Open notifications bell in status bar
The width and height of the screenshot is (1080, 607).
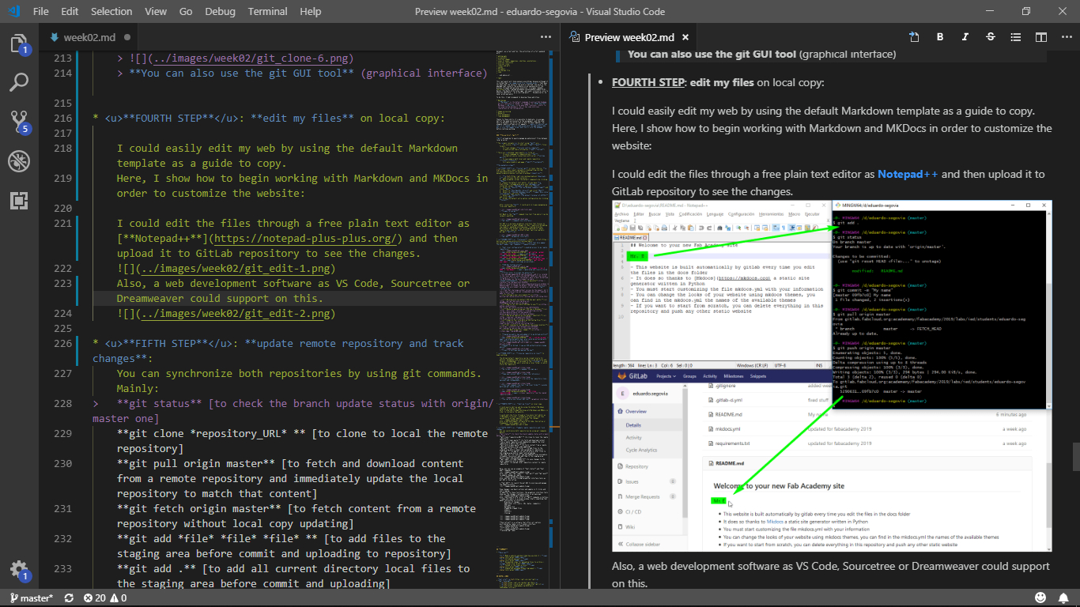pyautogui.click(x=1064, y=598)
